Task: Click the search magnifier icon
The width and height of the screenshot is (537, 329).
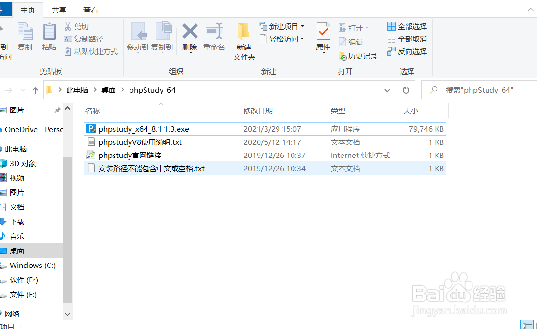Action: [434, 90]
